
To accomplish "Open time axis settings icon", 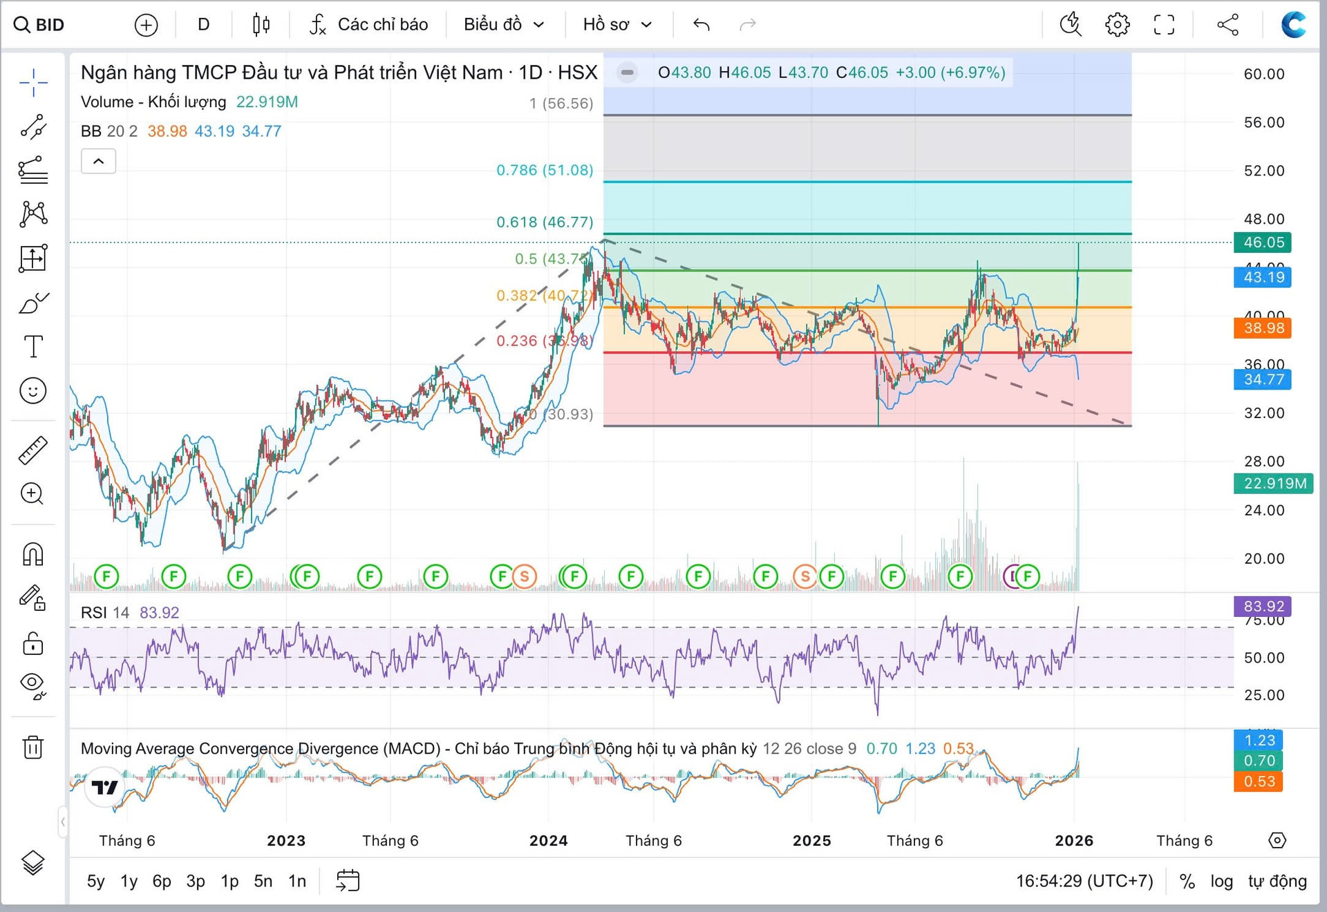I will pos(1277,841).
